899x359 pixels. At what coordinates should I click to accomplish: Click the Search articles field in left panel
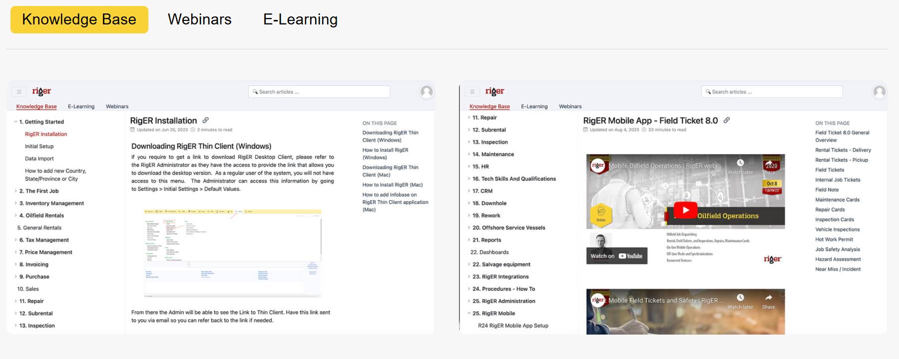319,92
